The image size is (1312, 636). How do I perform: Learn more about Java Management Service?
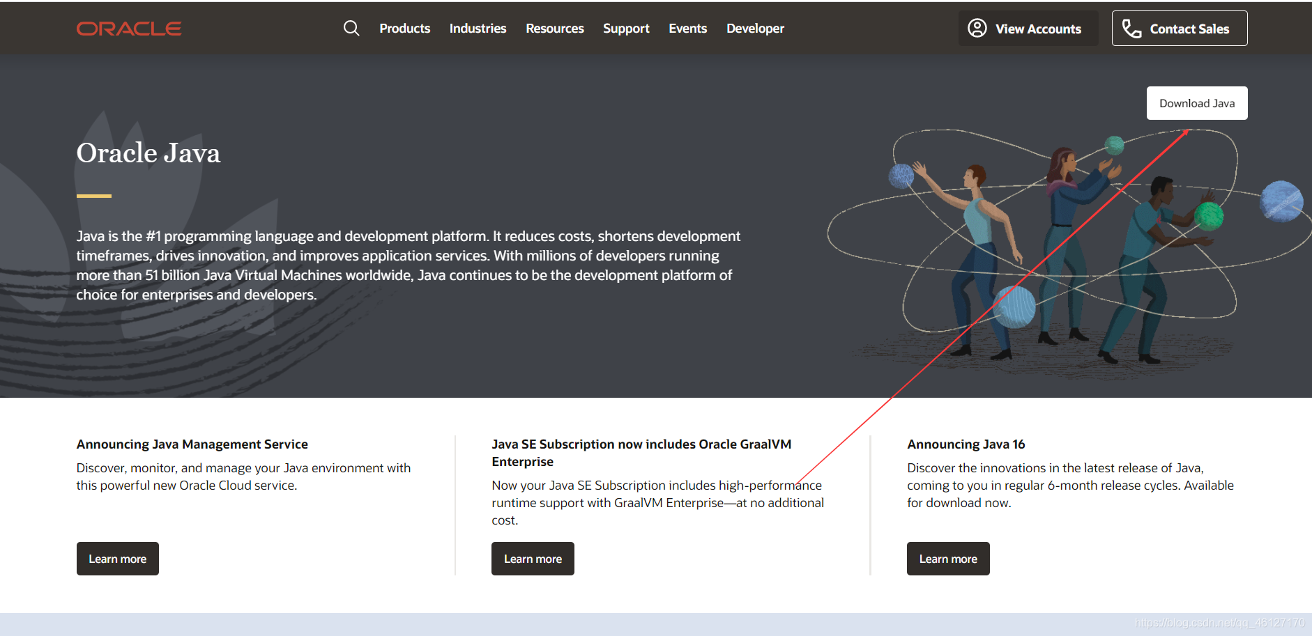coord(118,559)
